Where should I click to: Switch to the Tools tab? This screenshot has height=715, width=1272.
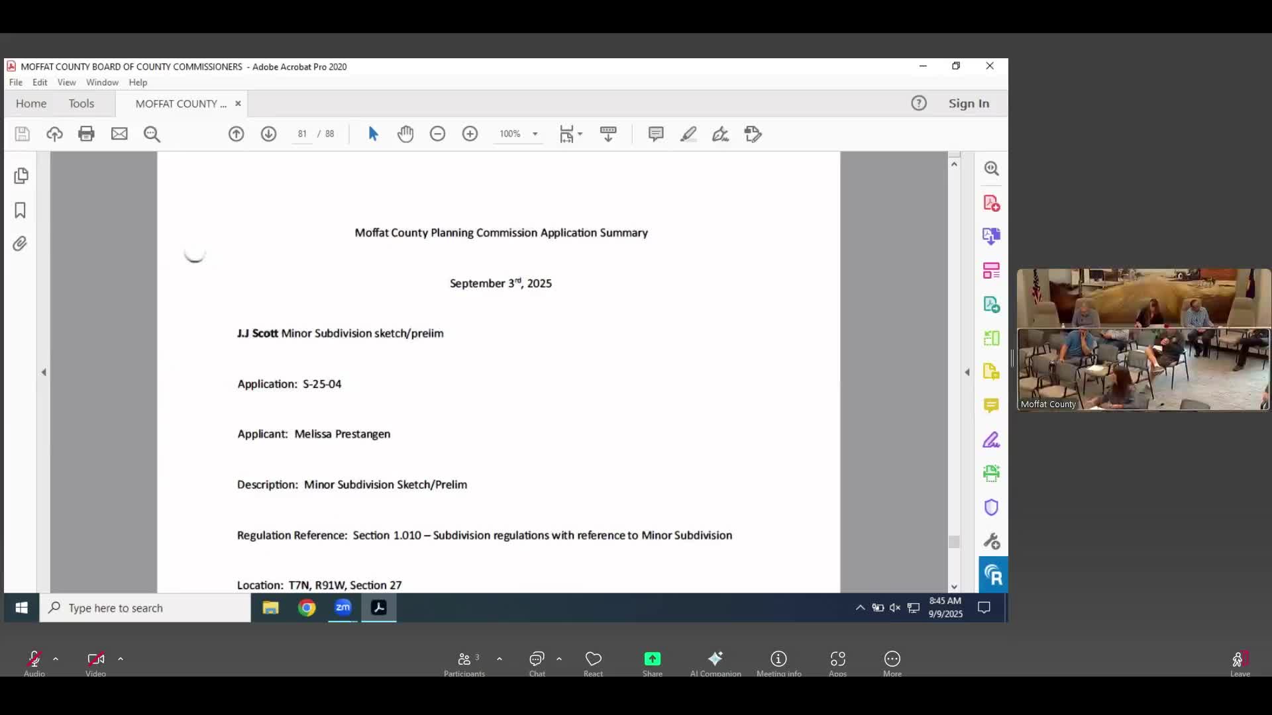[81, 103]
